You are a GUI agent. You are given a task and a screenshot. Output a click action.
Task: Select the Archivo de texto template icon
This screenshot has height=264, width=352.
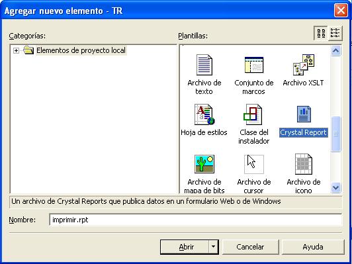[204, 65]
